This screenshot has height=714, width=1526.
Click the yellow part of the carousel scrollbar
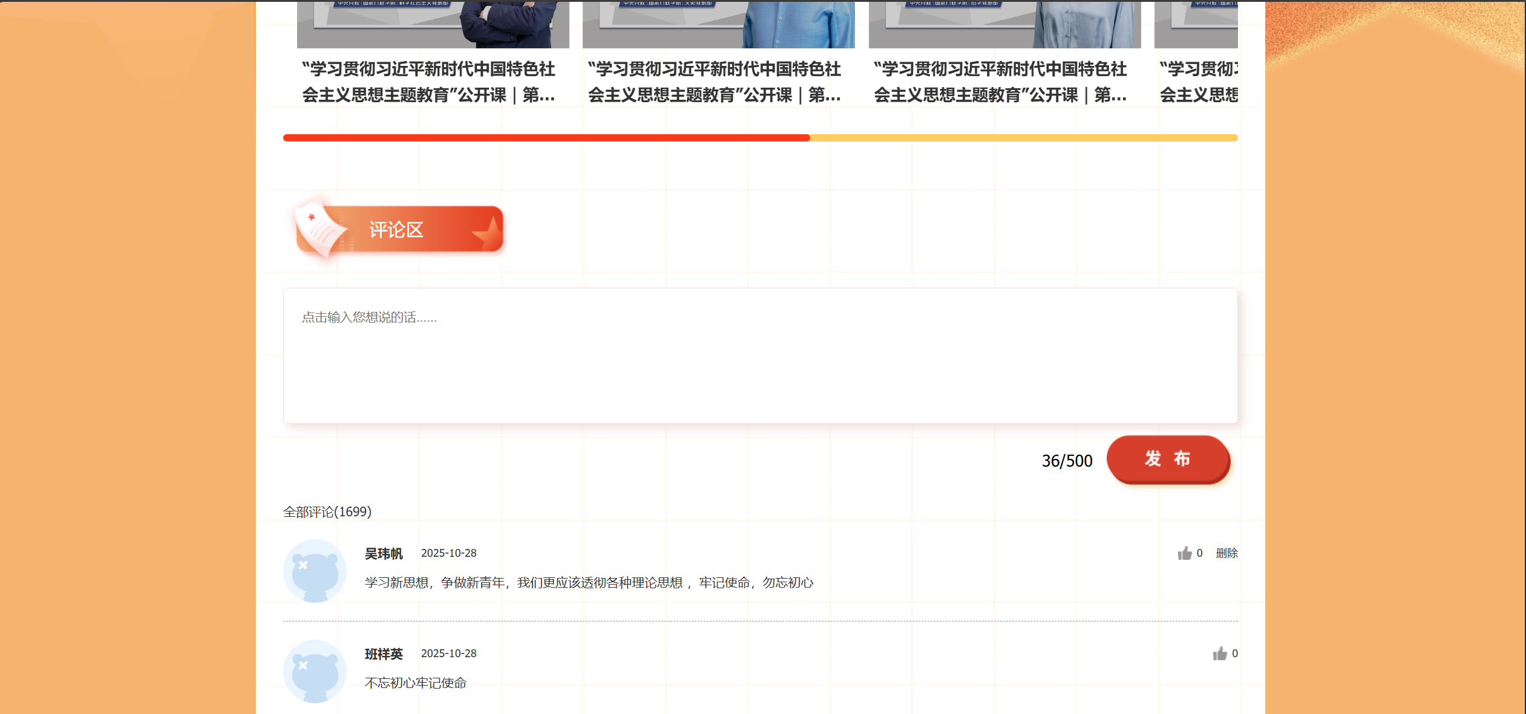pos(1024,138)
